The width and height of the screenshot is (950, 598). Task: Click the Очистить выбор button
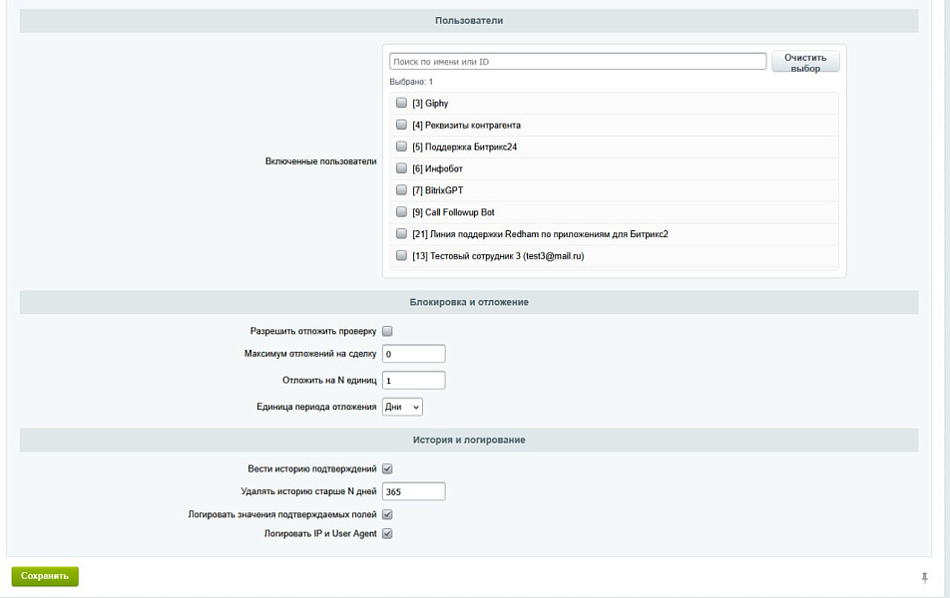(805, 63)
